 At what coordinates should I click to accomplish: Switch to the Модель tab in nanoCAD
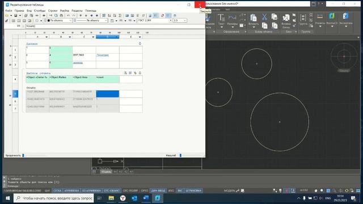click(x=106, y=172)
